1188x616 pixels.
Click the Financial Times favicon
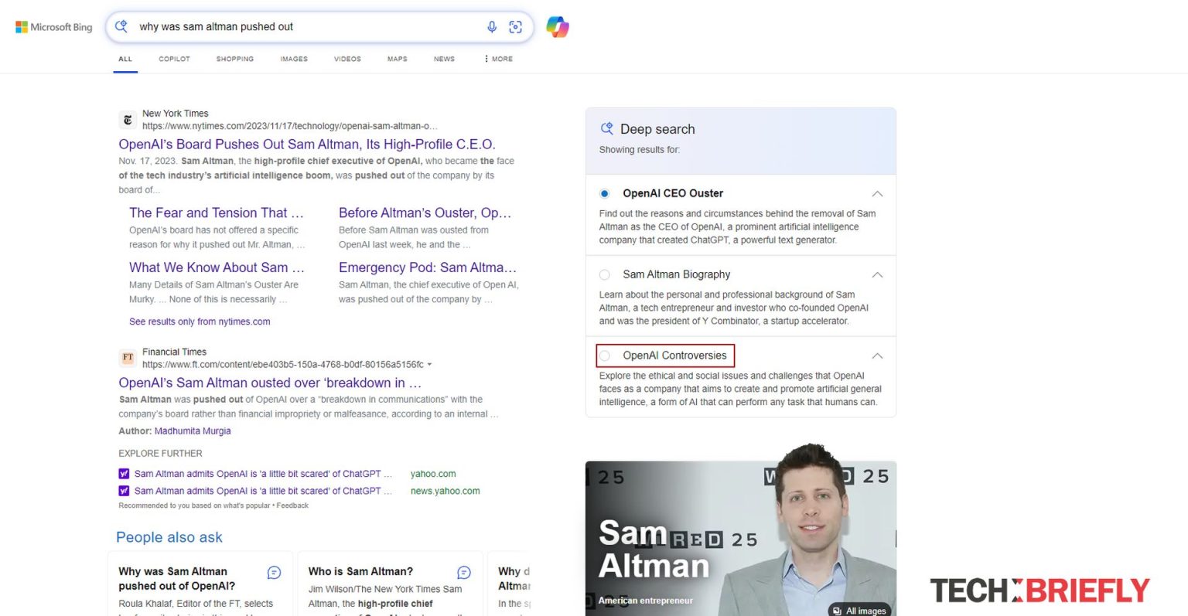click(x=128, y=358)
